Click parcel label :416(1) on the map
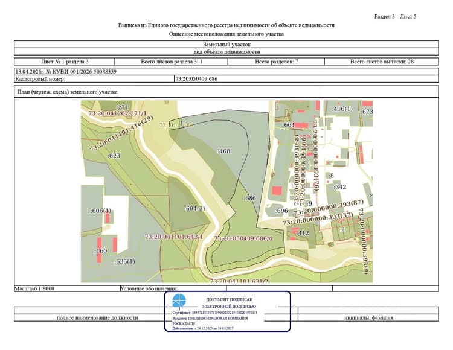This screenshot has width=453, height=350. [342, 109]
